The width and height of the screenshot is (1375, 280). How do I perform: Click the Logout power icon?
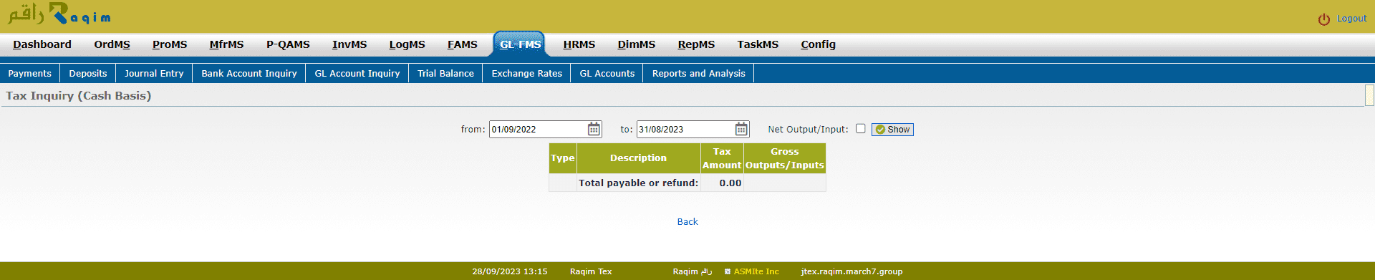(1323, 19)
